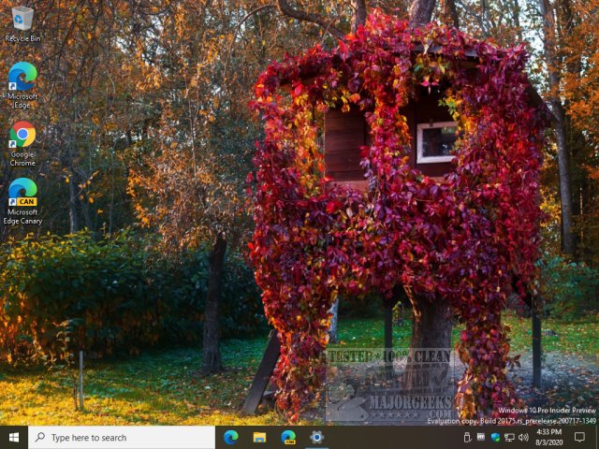Open the network status tray icon
Viewport: 599px width, 449px height.
coord(509,437)
